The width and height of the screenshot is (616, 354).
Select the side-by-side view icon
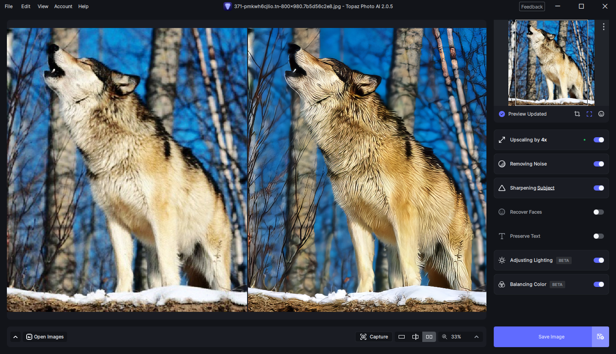429,337
